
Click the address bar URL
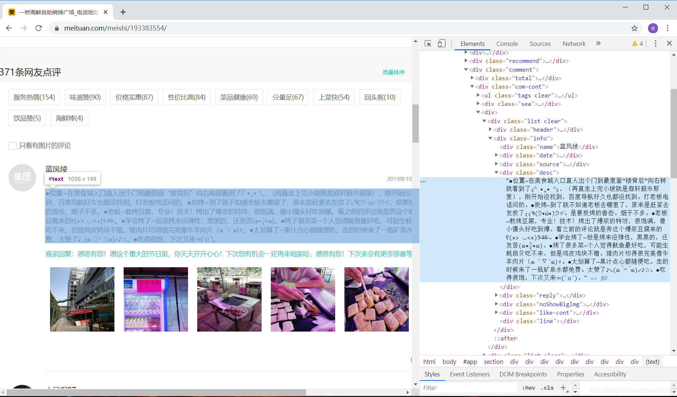(116, 28)
